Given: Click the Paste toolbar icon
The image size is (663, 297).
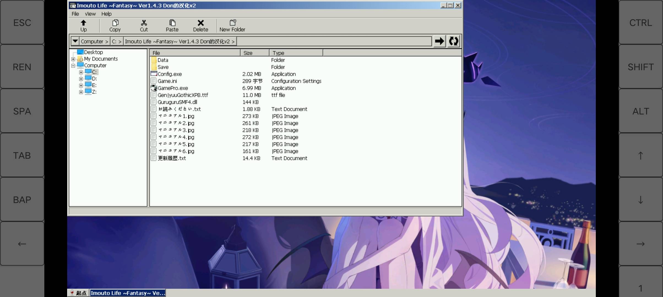Looking at the screenshot, I should pos(172,25).
